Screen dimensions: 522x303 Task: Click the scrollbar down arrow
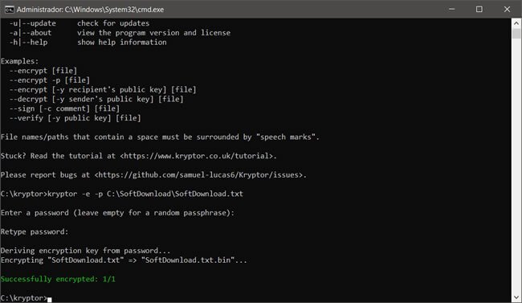click(x=516, y=297)
